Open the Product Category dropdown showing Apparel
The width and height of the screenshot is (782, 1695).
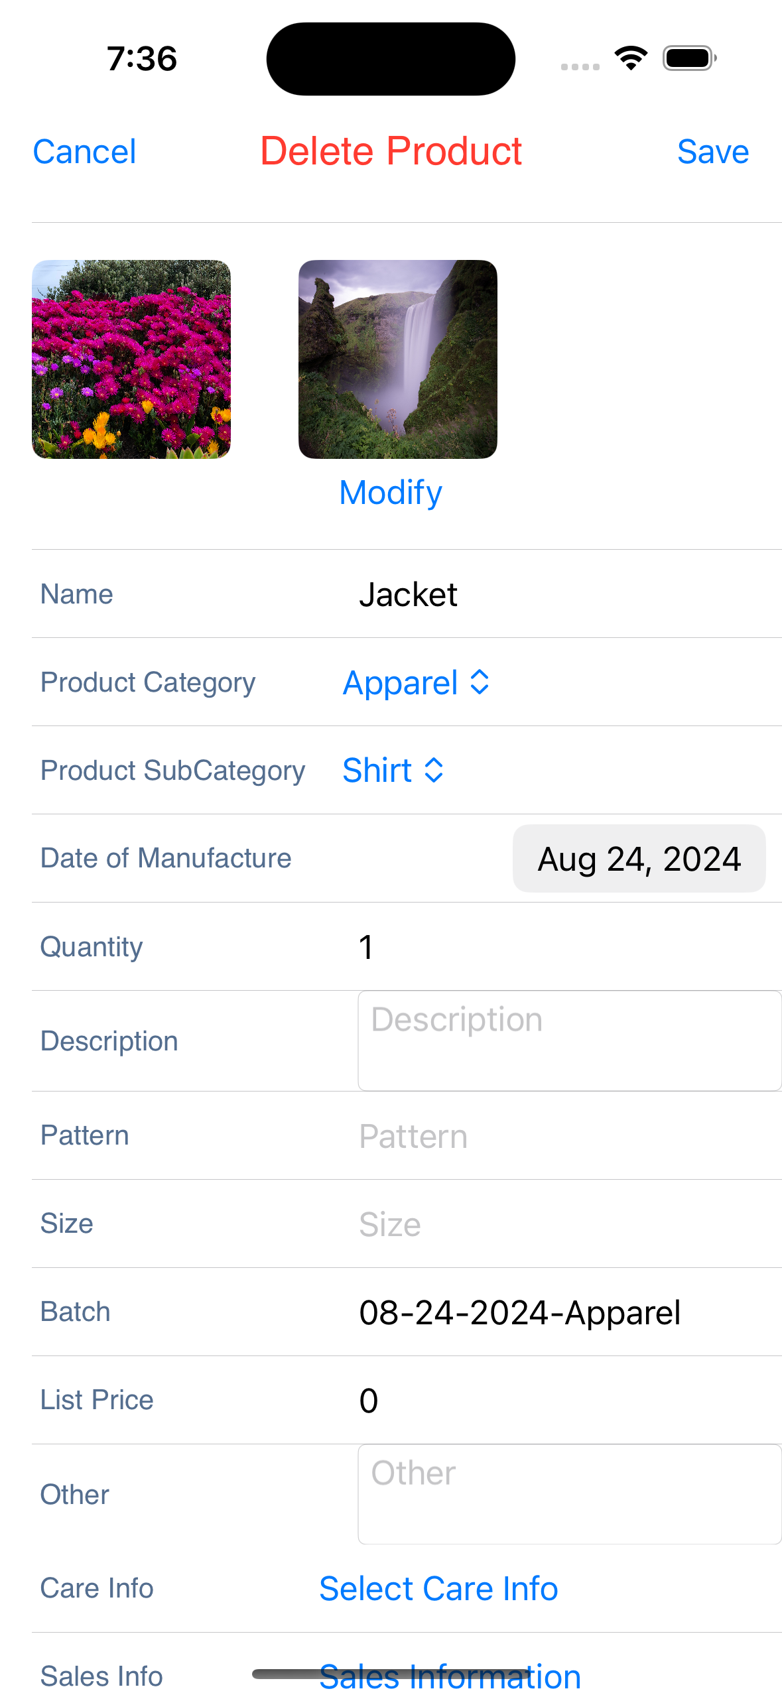pos(416,682)
